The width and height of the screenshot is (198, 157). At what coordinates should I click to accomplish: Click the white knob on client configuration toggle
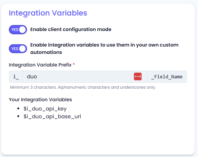click(x=23, y=30)
